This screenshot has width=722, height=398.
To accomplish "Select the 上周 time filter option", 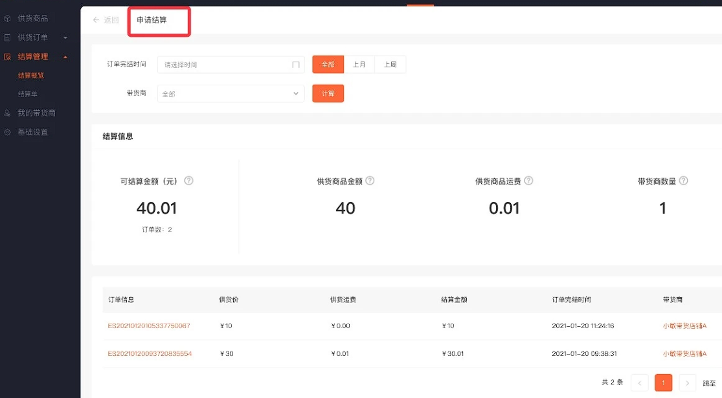I will [390, 65].
